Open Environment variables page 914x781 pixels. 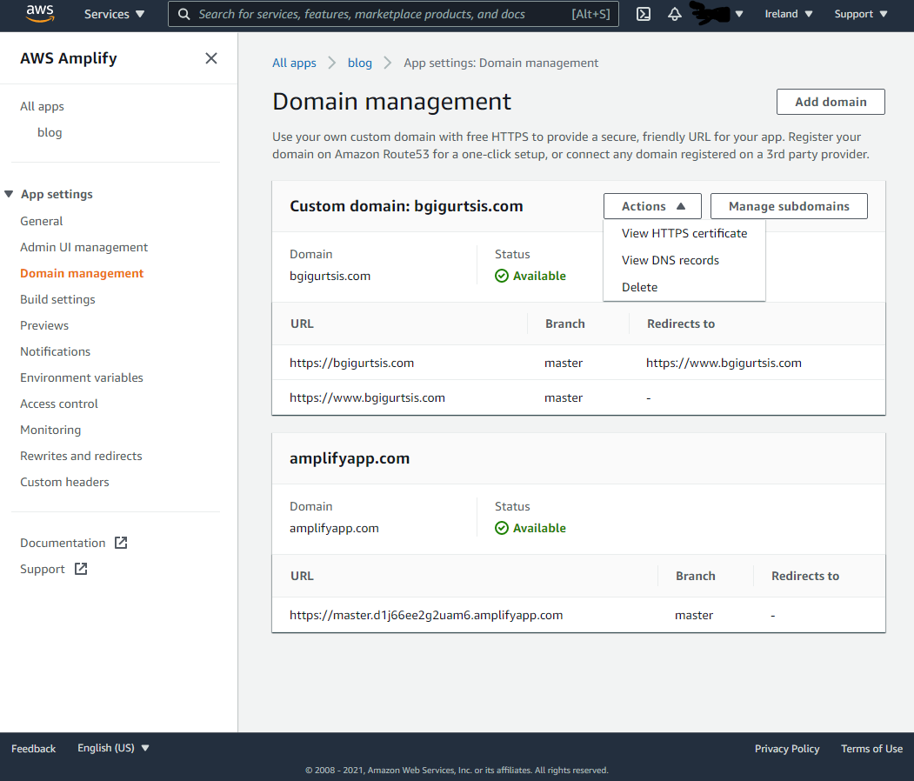click(82, 377)
